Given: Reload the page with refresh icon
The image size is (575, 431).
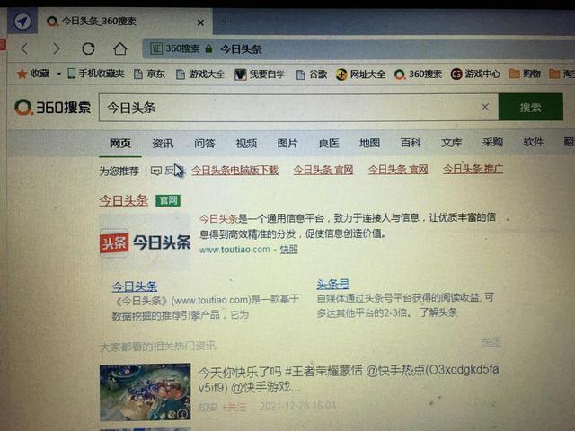Looking at the screenshot, I should 88,48.
